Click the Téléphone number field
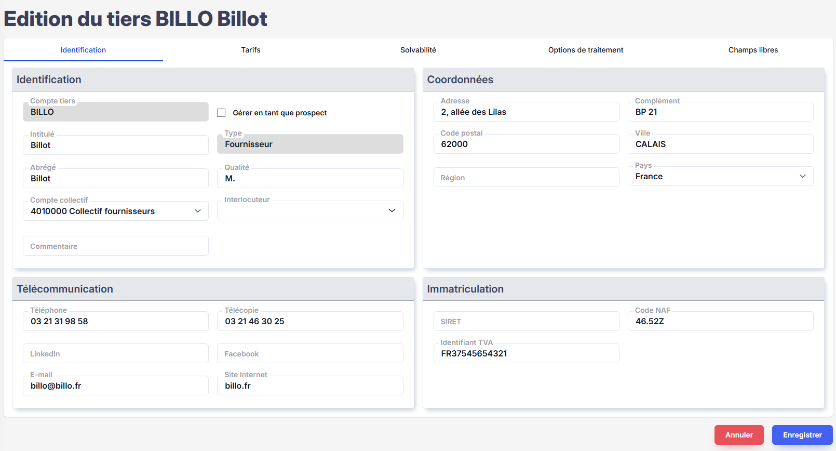 (115, 322)
